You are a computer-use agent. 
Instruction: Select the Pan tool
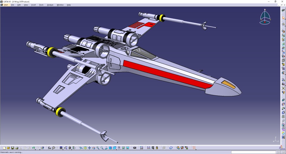[x=89, y=148]
